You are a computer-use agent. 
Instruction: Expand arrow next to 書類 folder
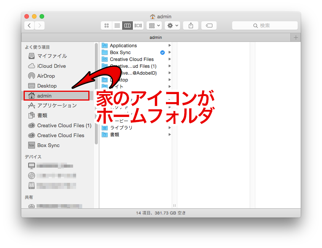170,134
